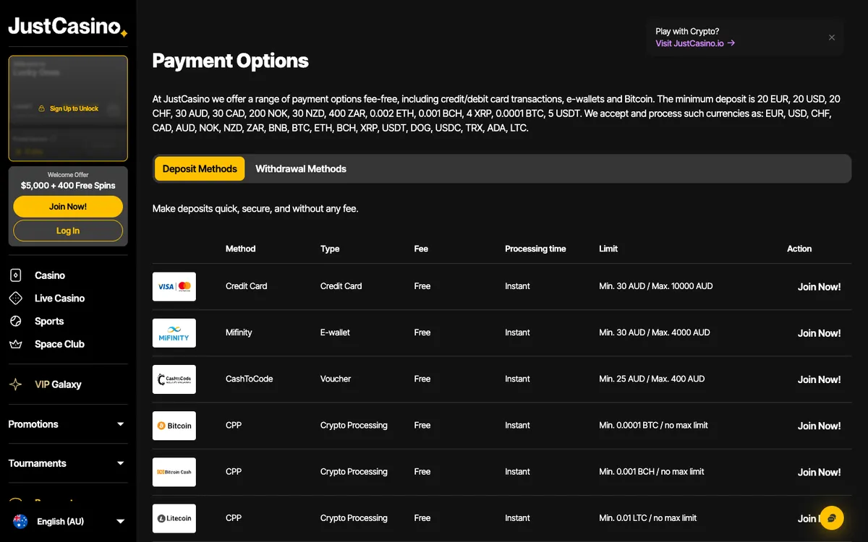Open Space Club in the sidebar
Screen dimensions: 868x542
click(x=59, y=345)
